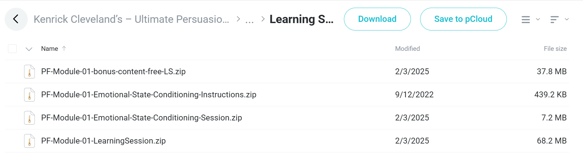Navigate to Kenrick Cleveland's Ultimate Persuasion breadcrumb
This screenshot has width=583, height=154.
131,19
